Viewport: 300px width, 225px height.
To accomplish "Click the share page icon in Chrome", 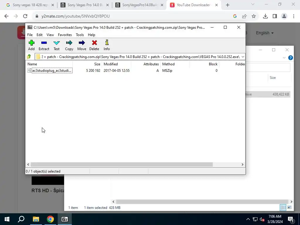I will [x=244, y=16].
